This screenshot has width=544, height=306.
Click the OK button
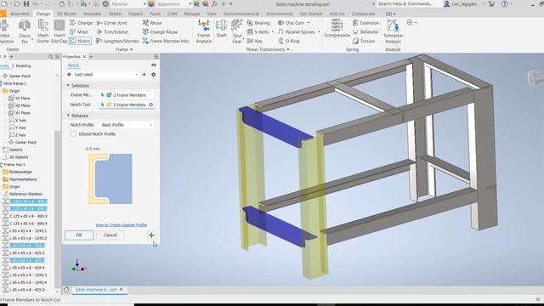[x=79, y=235]
